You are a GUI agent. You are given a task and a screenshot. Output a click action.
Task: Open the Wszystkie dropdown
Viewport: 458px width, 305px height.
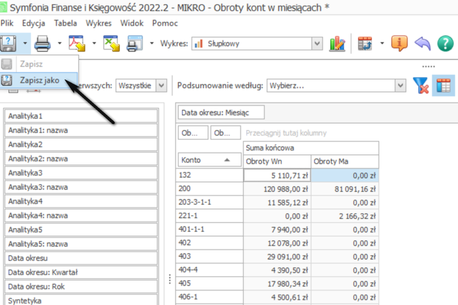(161, 85)
